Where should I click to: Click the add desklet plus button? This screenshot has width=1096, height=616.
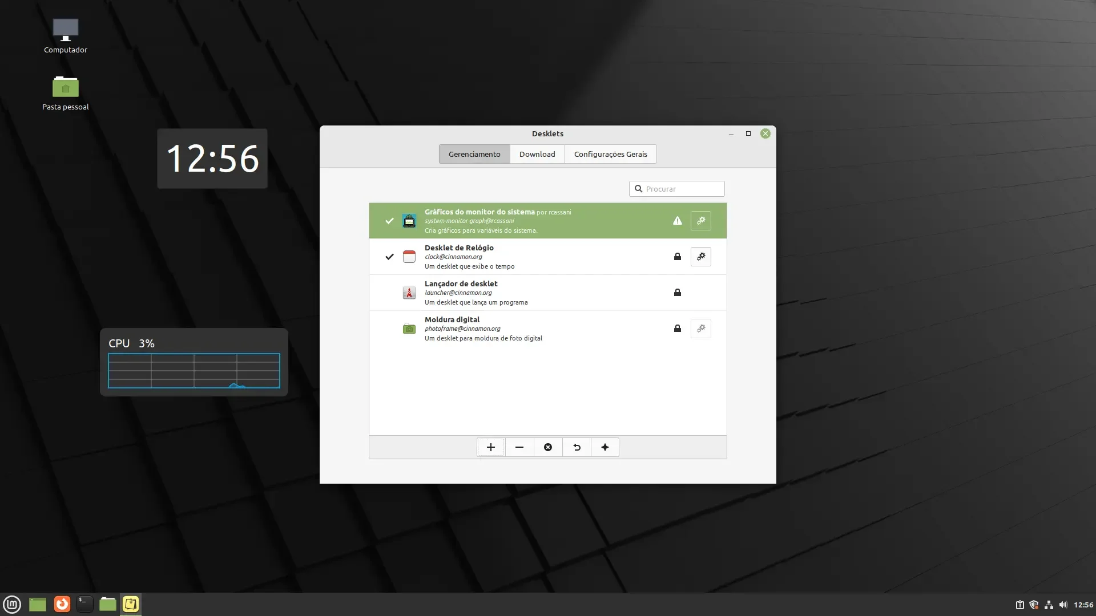[x=491, y=447]
